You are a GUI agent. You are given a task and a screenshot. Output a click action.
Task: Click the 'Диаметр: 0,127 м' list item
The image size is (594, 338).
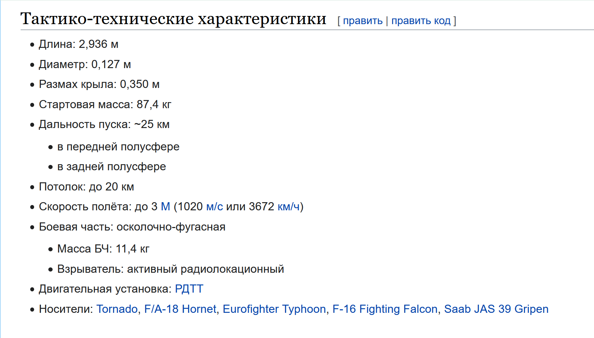85,65
